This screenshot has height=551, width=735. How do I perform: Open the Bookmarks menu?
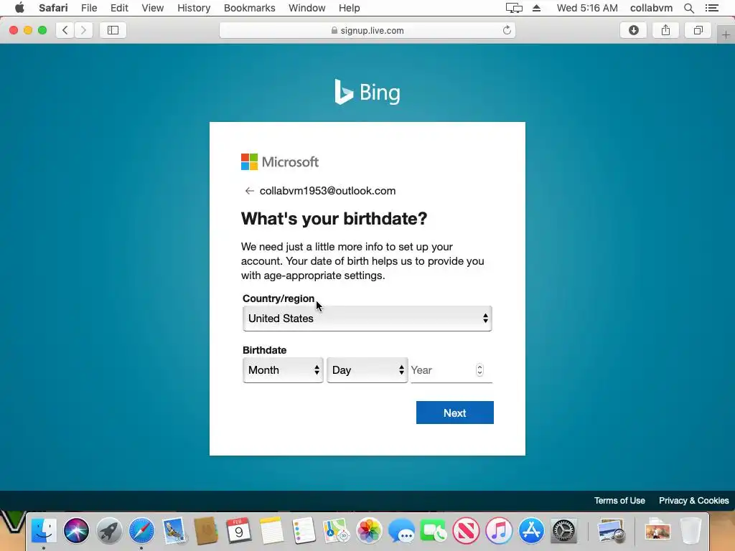pyautogui.click(x=249, y=8)
